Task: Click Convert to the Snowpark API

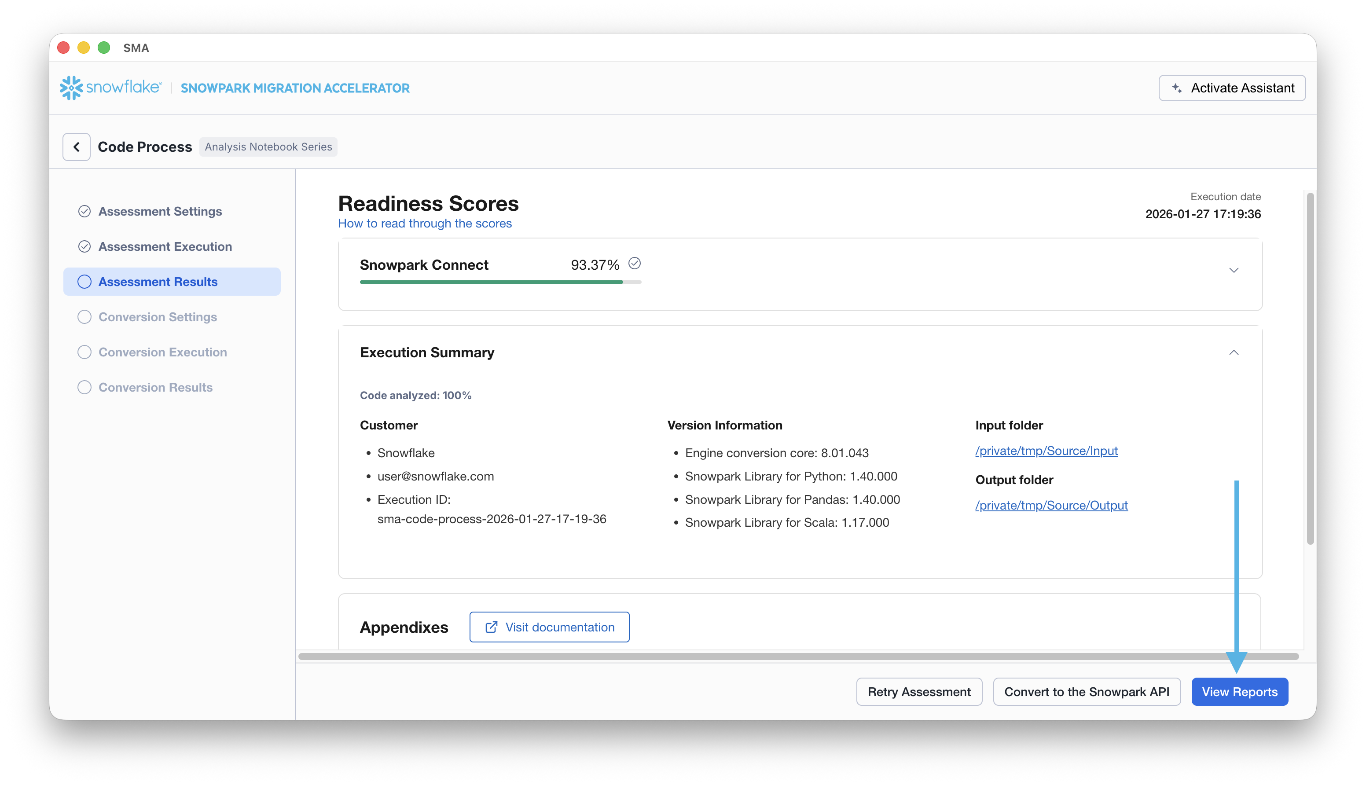Action: 1086,692
